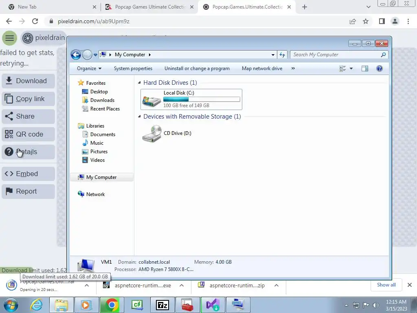Viewport: 417px width, 313px height.
Task: Toggle Chrome side panel
Action: [x=382, y=21]
